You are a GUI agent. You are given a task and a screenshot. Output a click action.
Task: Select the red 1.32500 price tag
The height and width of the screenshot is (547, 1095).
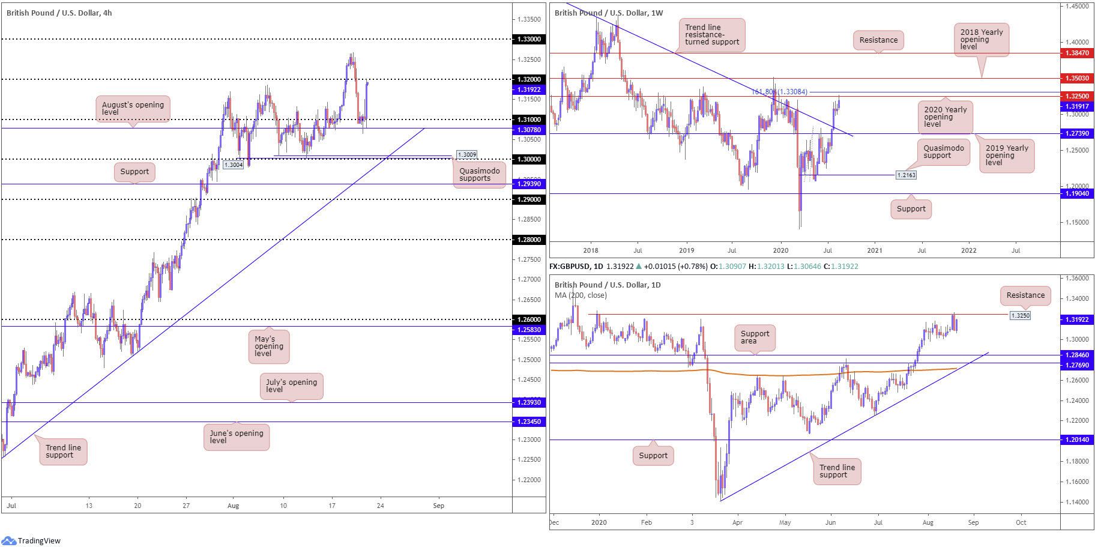tap(1076, 96)
